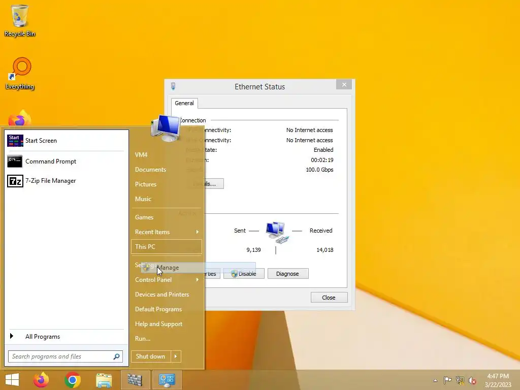Select This PC in start menu
This screenshot has width=520, height=390.
point(167,247)
